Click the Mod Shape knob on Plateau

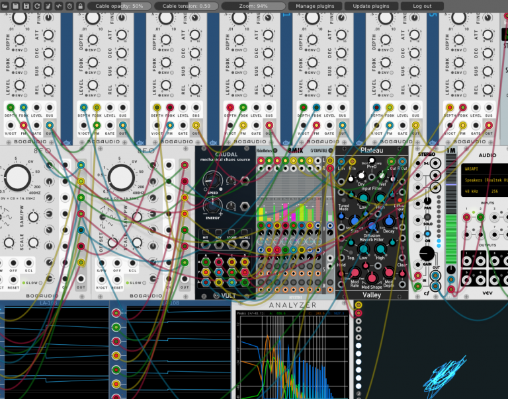click(x=372, y=277)
